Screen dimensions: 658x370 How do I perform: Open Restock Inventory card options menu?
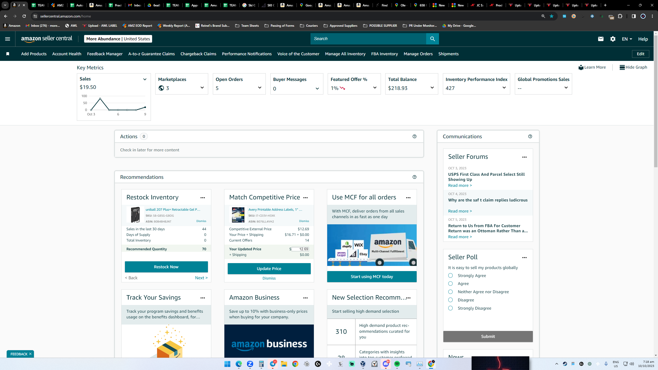click(x=203, y=198)
